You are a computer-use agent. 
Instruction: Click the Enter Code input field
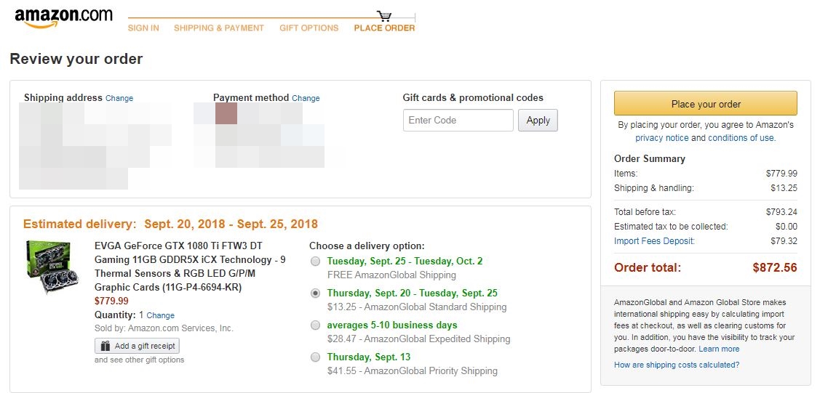click(x=458, y=121)
